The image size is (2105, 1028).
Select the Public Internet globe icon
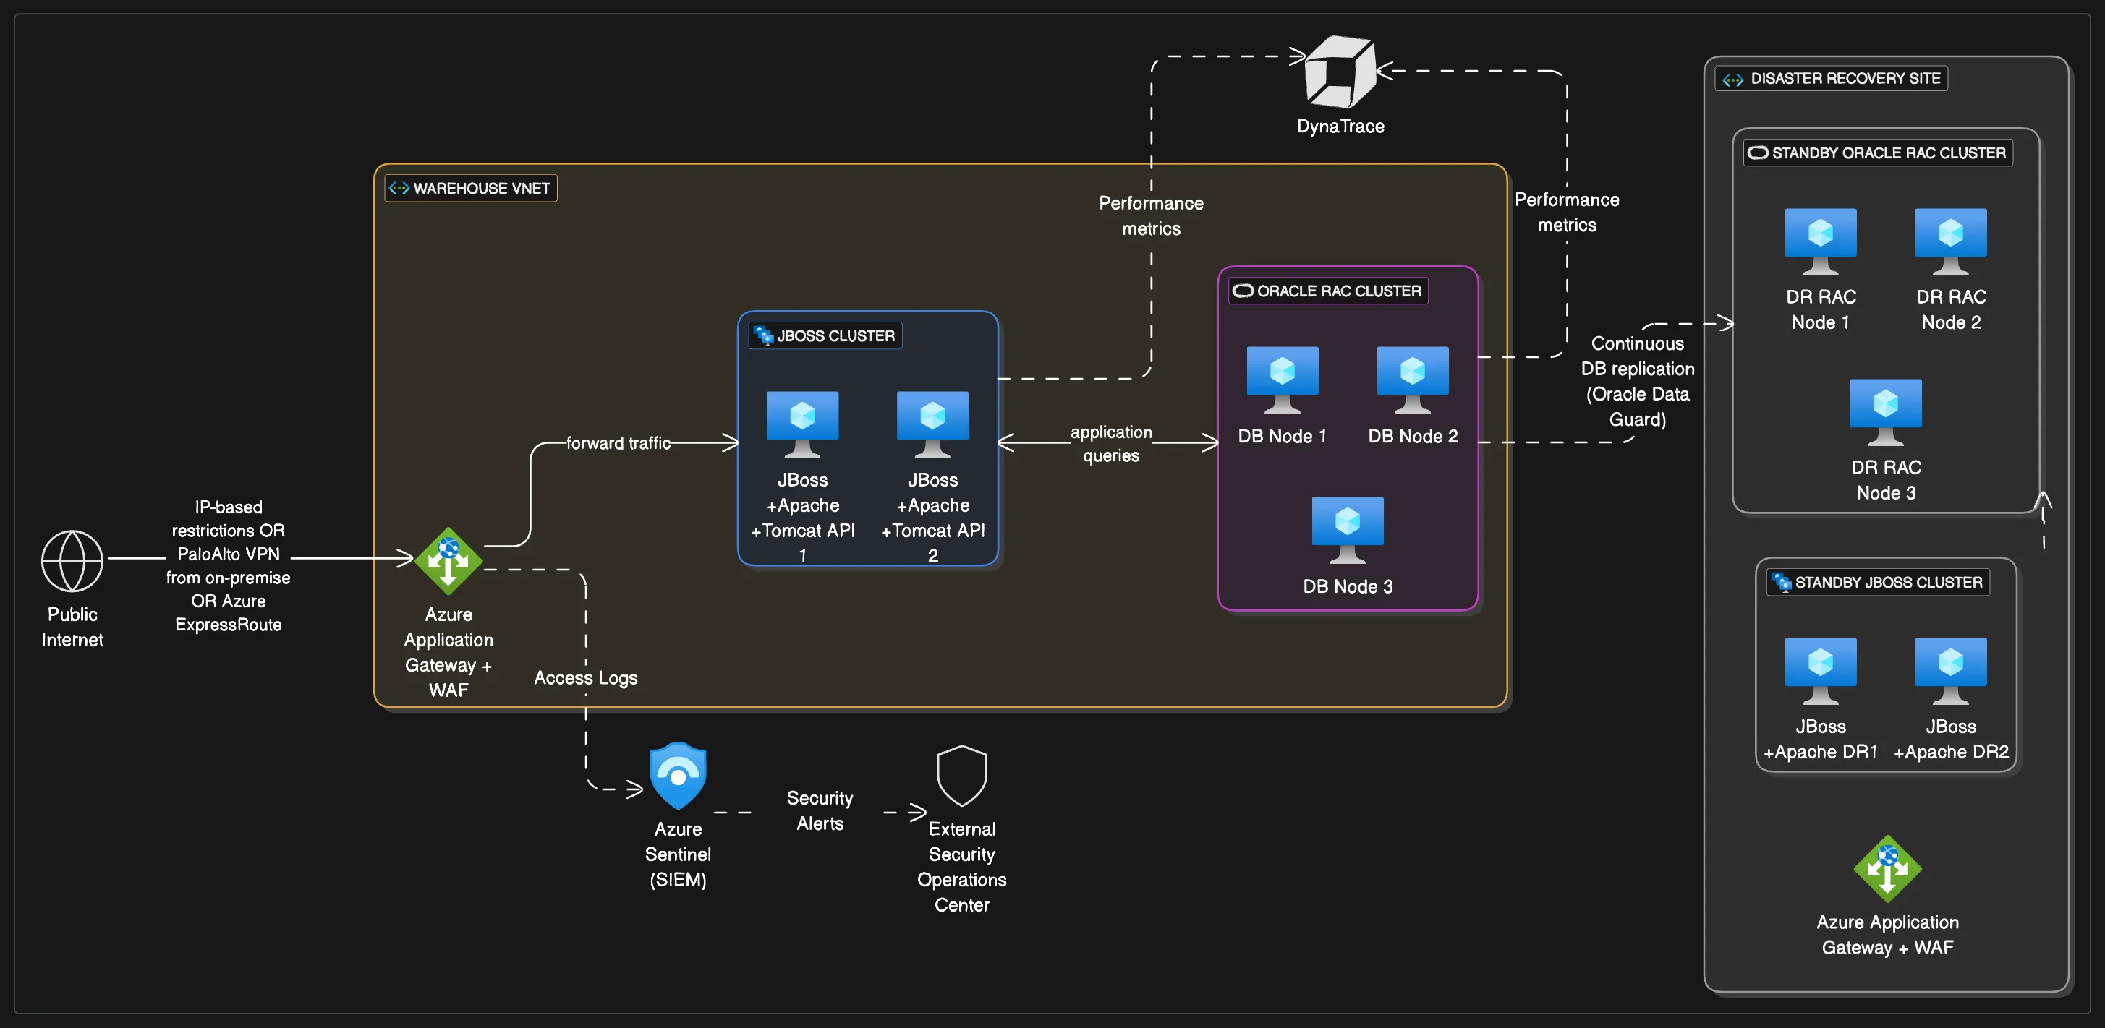click(72, 560)
